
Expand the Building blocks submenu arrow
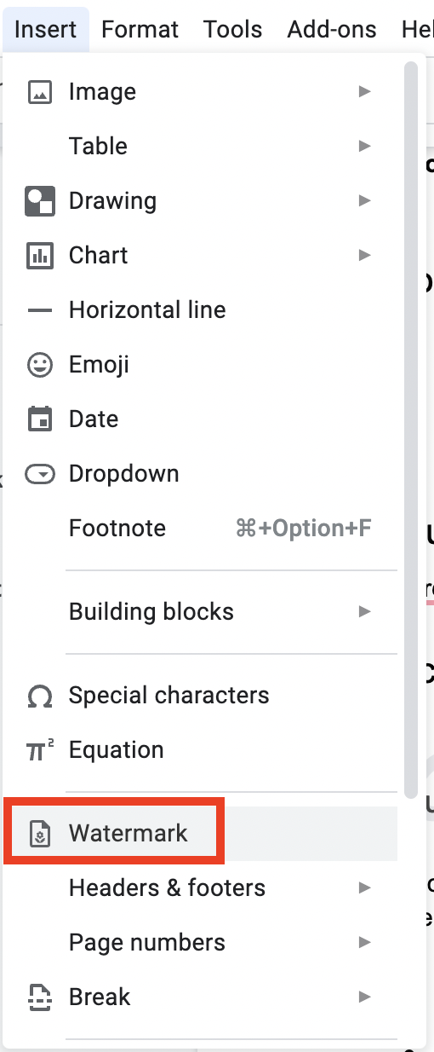(365, 612)
